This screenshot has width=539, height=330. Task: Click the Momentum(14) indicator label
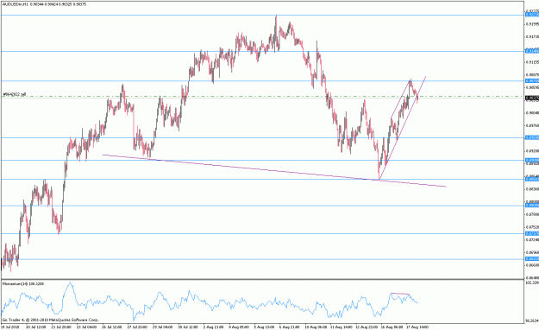point(22,284)
